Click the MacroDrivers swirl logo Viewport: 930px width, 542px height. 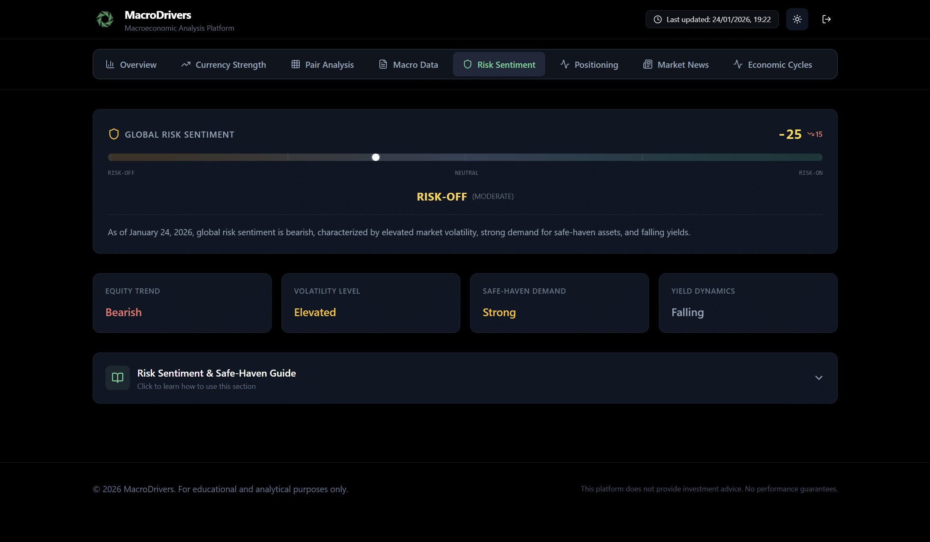click(105, 19)
